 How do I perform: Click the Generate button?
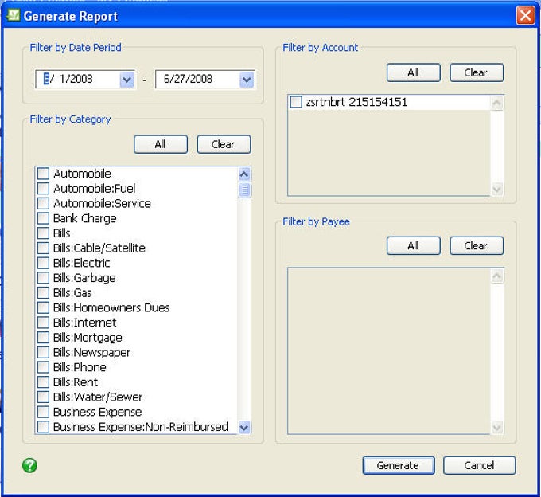click(399, 465)
